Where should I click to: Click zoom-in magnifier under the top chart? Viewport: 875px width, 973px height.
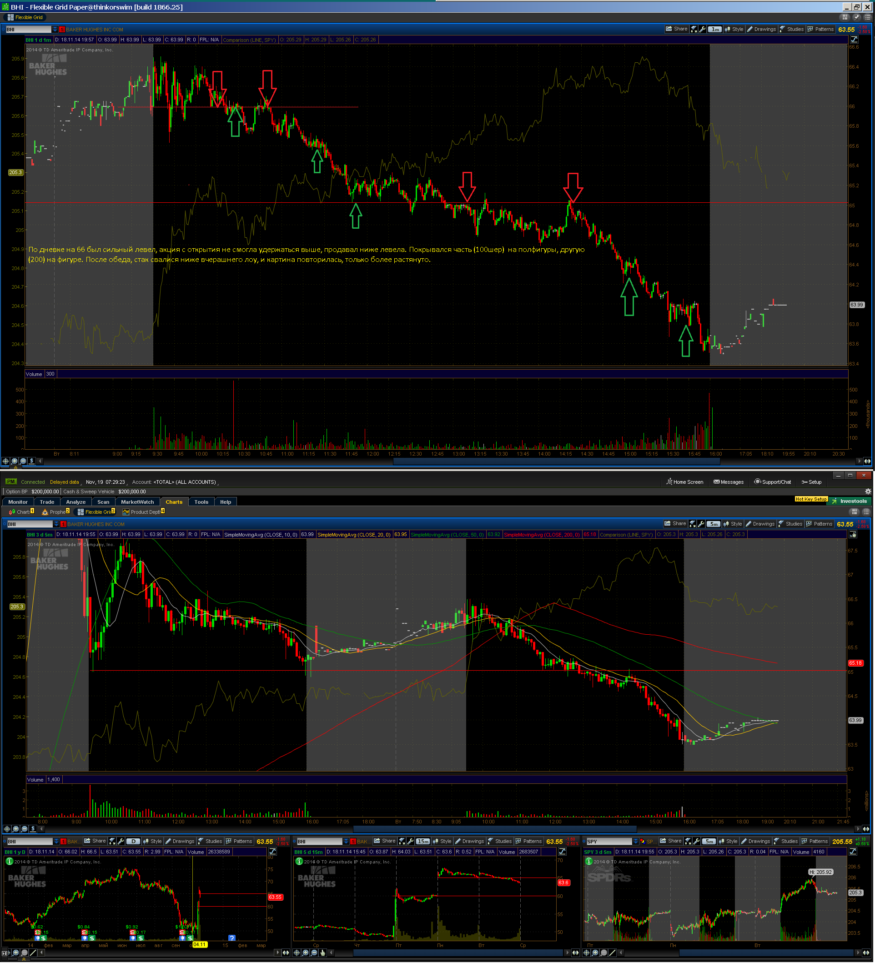coord(15,461)
